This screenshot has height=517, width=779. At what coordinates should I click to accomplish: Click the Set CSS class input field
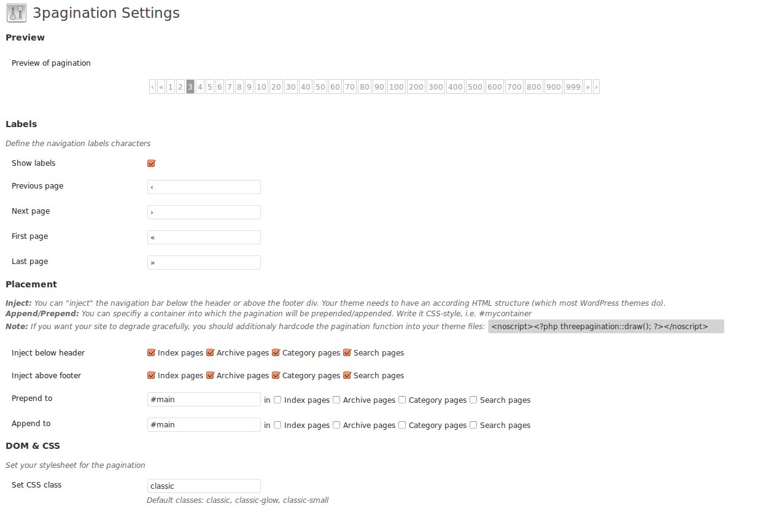click(204, 486)
